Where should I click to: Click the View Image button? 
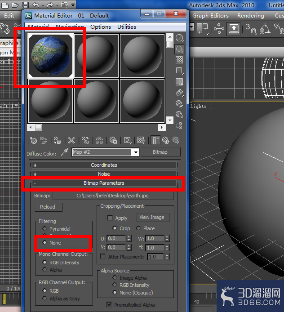pyautogui.click(x=152, y=217)
